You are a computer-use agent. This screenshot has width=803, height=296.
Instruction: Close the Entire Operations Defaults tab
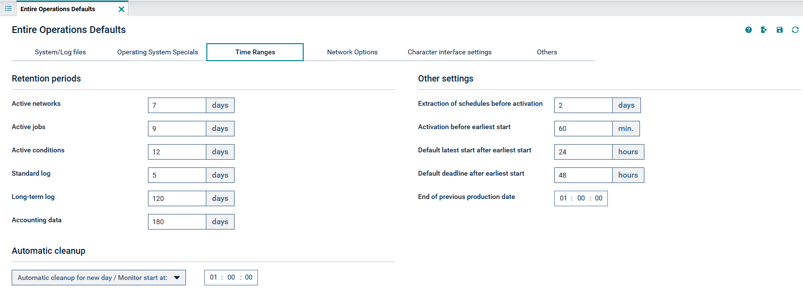122,9
